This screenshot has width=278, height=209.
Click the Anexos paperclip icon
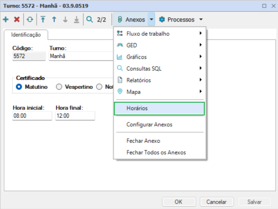point(120,19)
